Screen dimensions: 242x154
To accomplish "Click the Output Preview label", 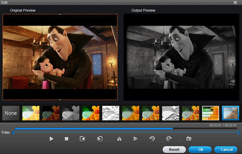I will pyautogui.click(x=143, y=10).
